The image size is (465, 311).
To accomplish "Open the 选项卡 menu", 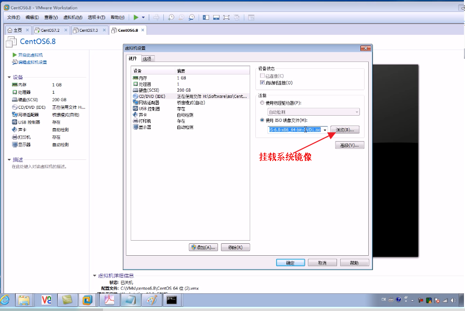I will click(x=96, y=18).
